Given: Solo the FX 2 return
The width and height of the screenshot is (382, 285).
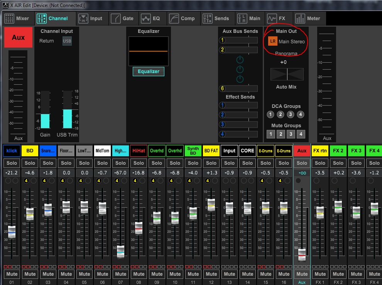Looking at the screenshot, I should 338,163.
